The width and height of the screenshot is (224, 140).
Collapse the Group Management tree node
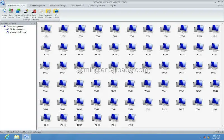(x=2, y=27)
